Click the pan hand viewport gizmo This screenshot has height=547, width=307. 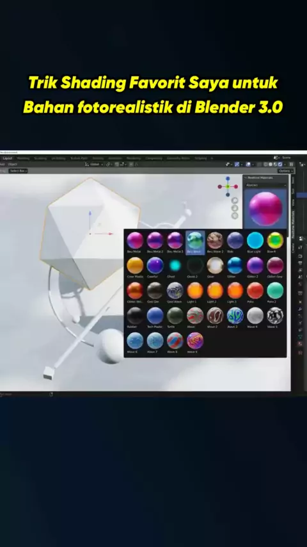point(235,208)
